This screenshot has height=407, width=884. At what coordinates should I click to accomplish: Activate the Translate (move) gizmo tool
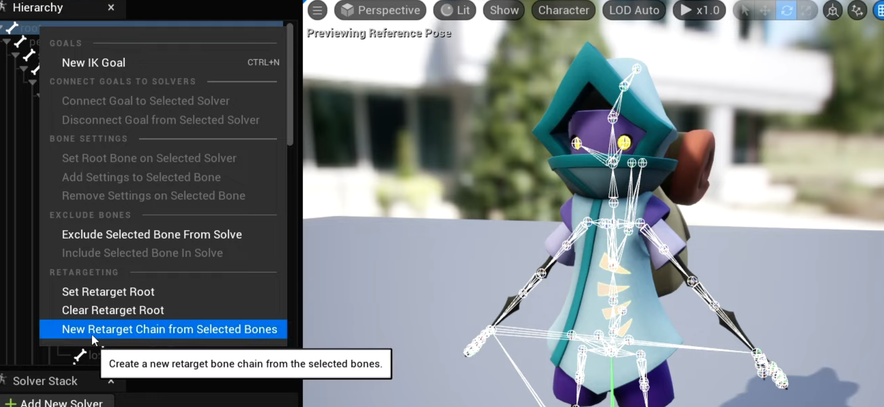click(x=765, y=11)
